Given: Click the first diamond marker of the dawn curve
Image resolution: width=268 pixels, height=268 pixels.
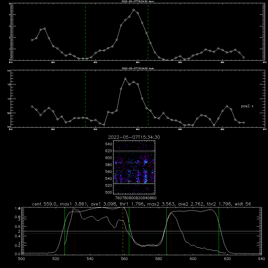Looking at the screenshot, I should pyautogui.click(x=32, y=40).
